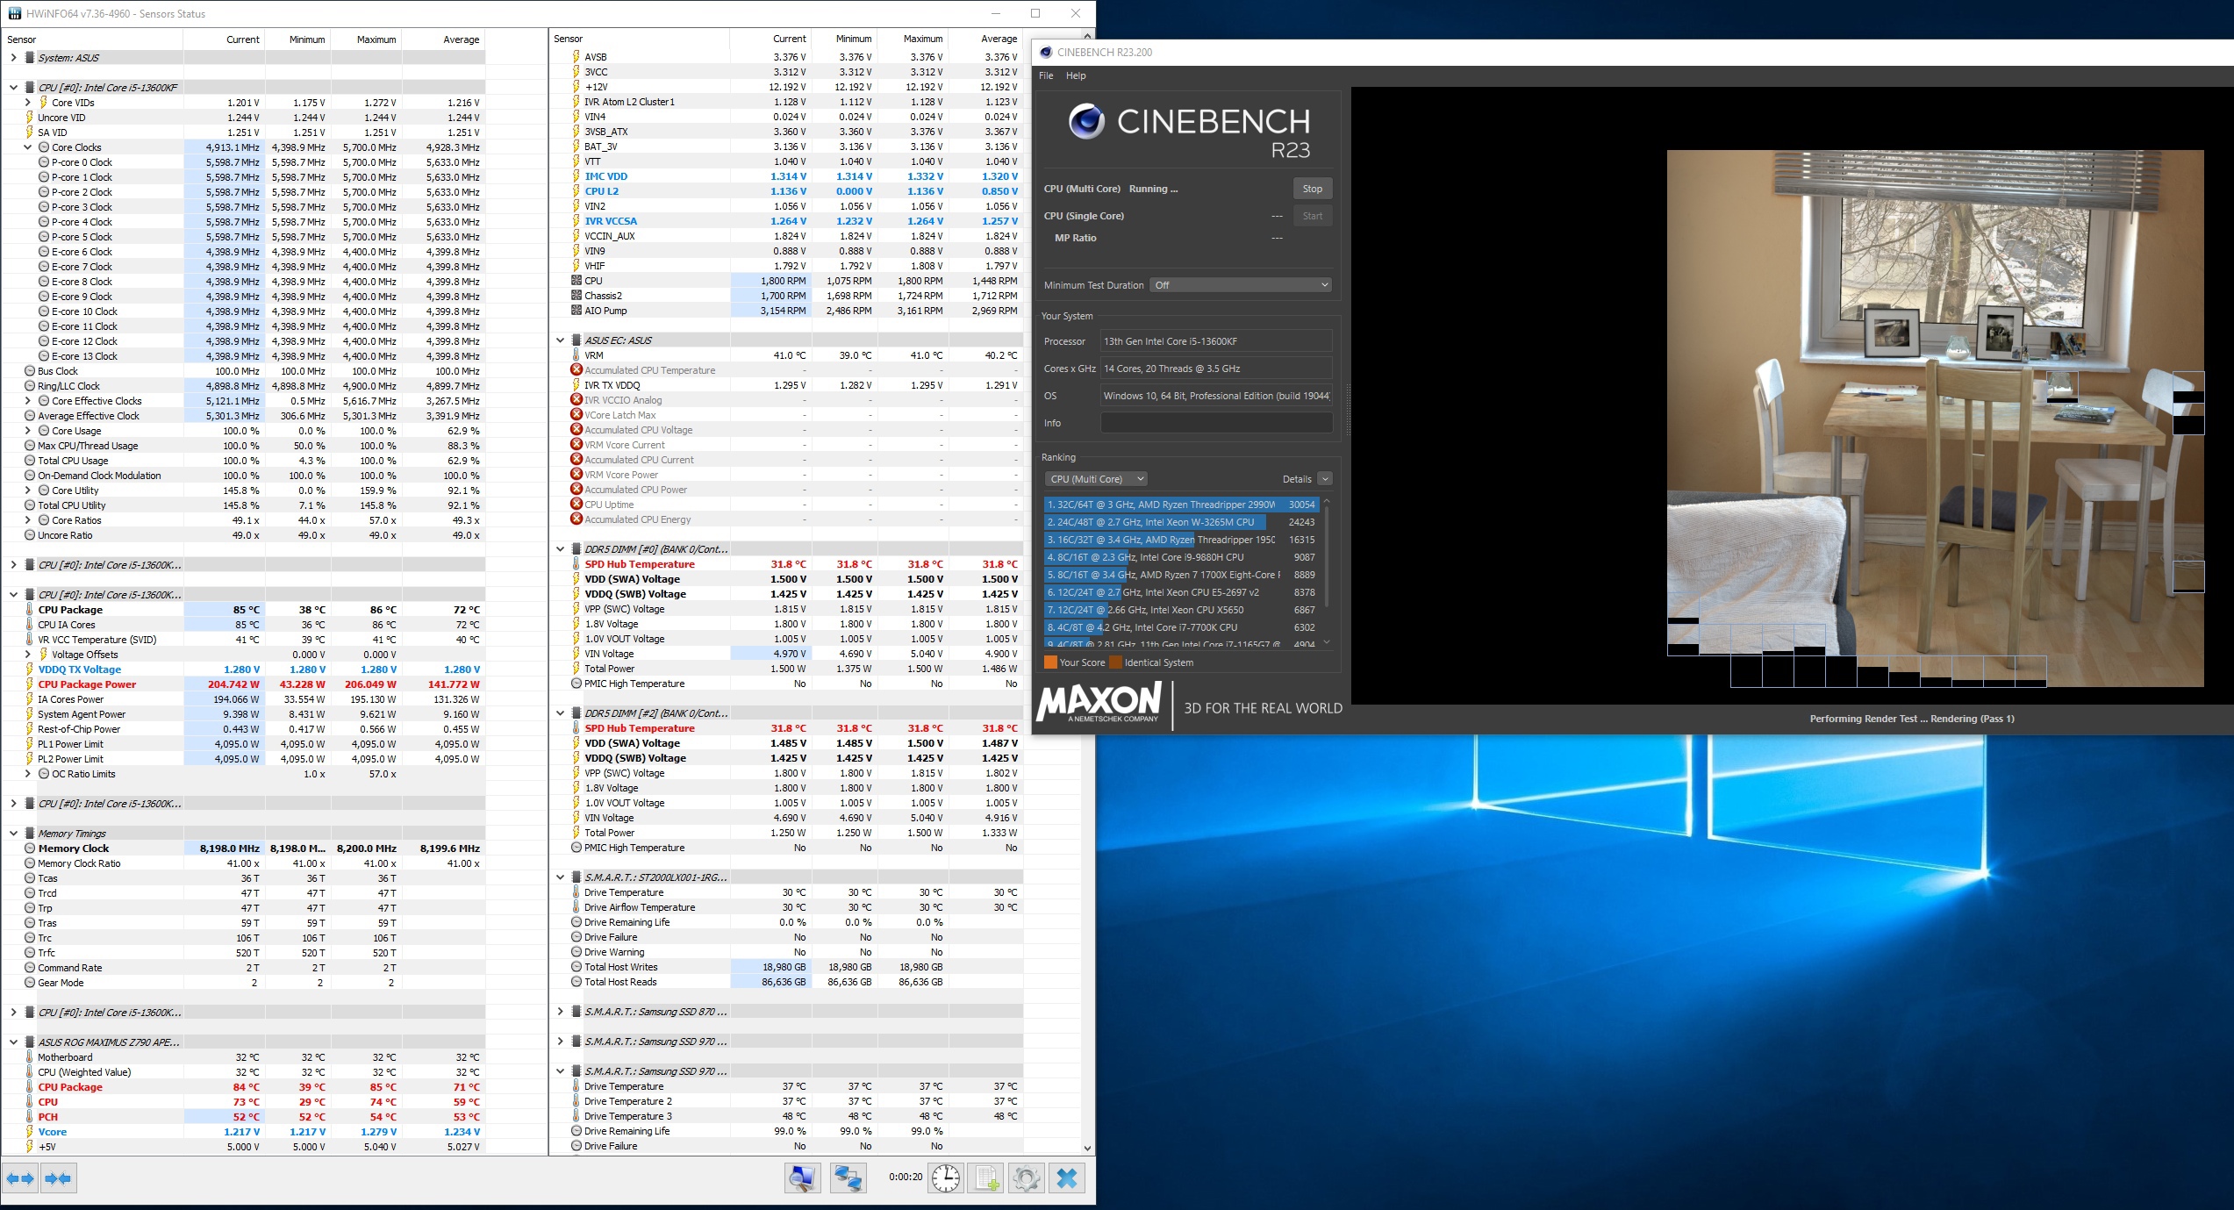
Task: Open the Cinebench File menu
Action: (x=1046, y=75)
